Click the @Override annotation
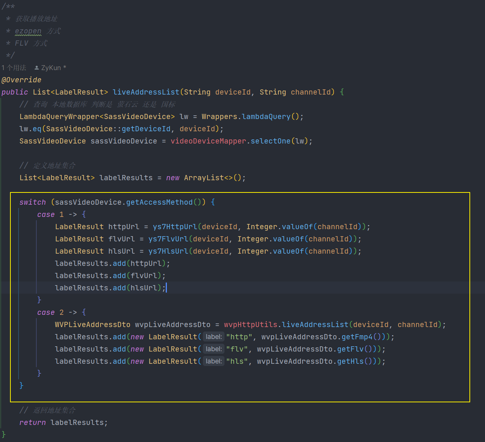 tap(22, 80)
